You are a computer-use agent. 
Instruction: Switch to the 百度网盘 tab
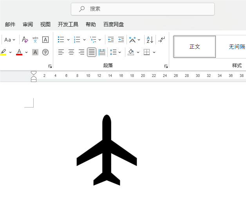pos(114,24)
